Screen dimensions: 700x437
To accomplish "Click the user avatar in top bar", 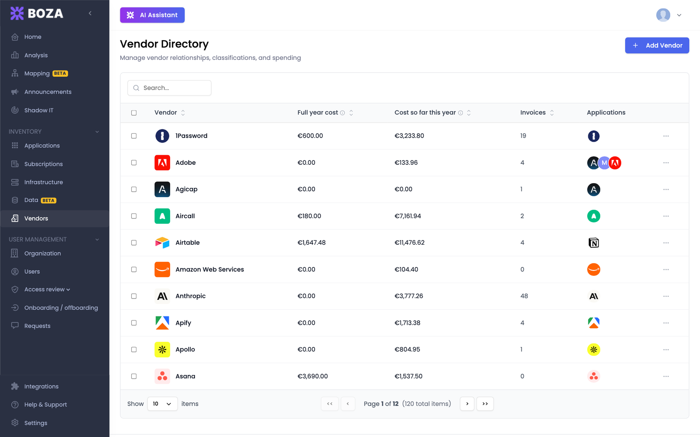I will tap(663, 15).
